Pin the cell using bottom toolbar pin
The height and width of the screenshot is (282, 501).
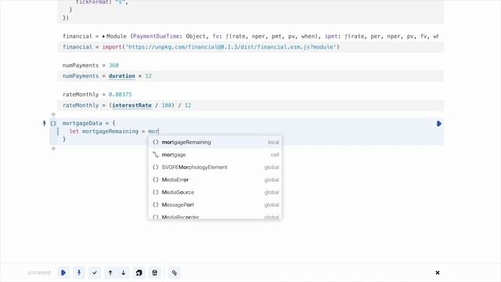coord(79,273)
